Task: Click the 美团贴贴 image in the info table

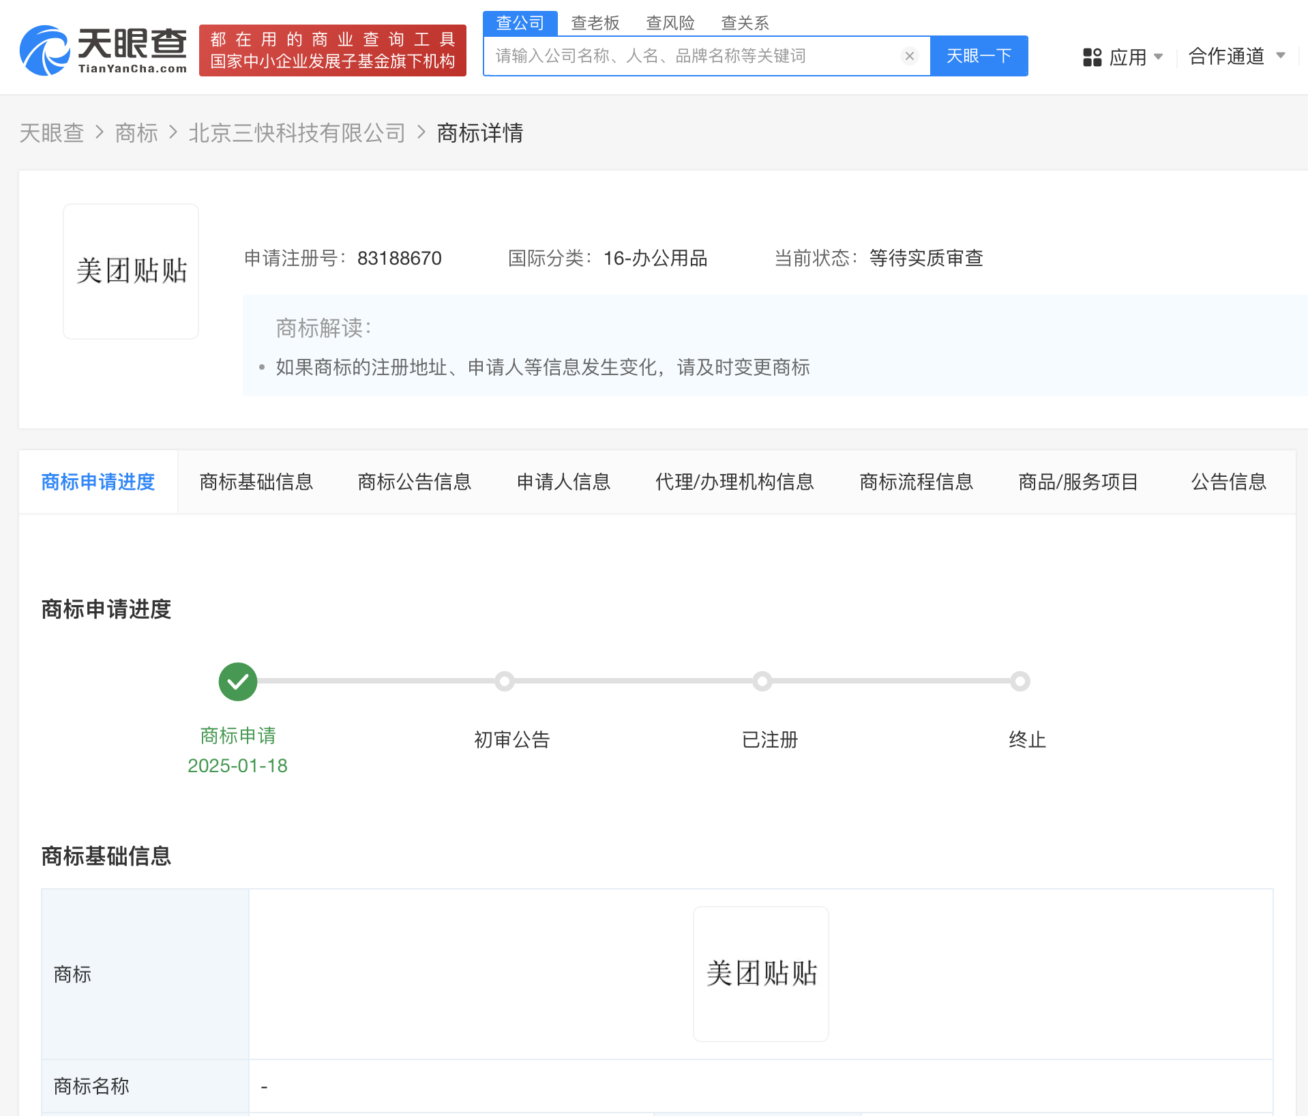Action: 760,973
